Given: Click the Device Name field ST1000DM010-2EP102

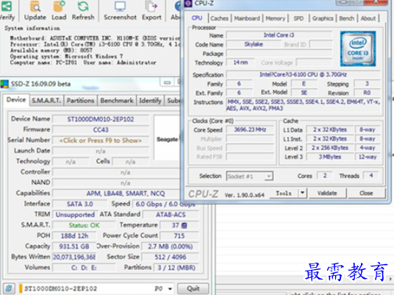Looking at the screenshot, I should click(101, 119).
